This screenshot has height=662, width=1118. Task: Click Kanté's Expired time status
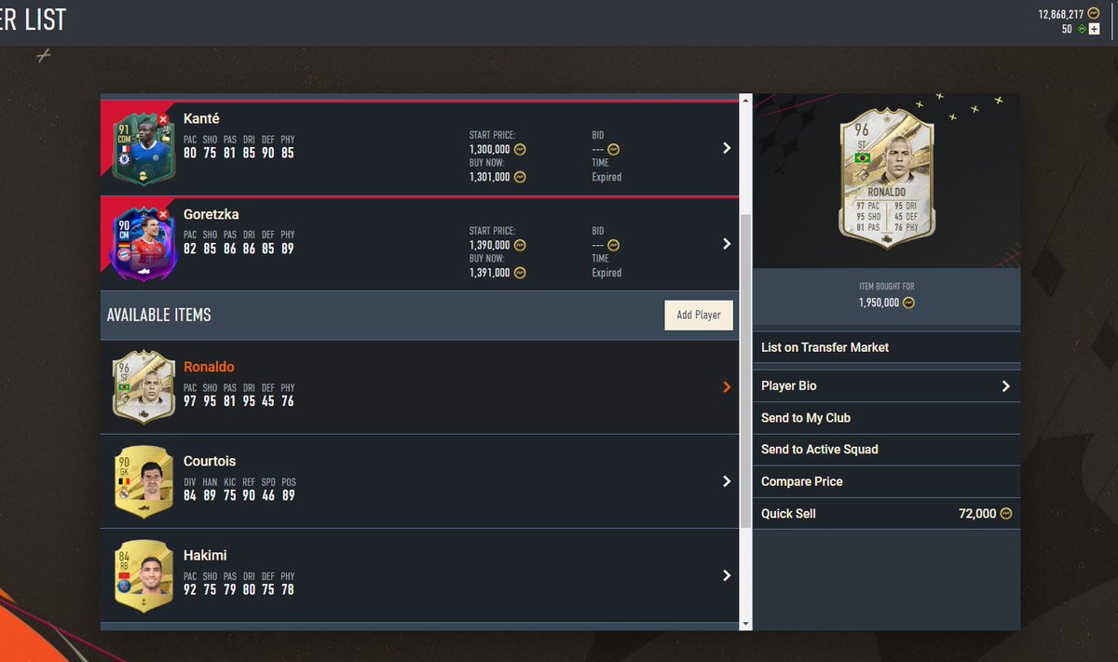click(607, 177)
